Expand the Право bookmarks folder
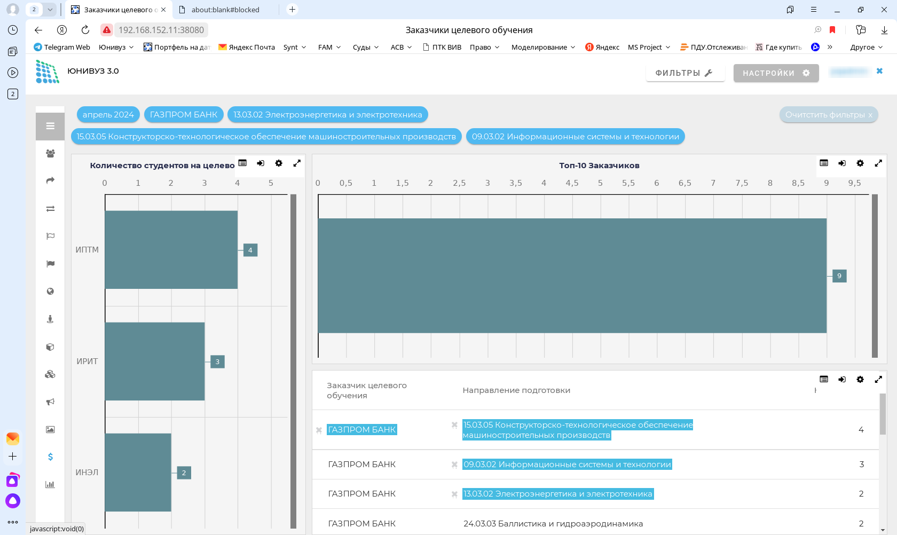This screenshot has width=897, height=535. (x=485, y=47)
